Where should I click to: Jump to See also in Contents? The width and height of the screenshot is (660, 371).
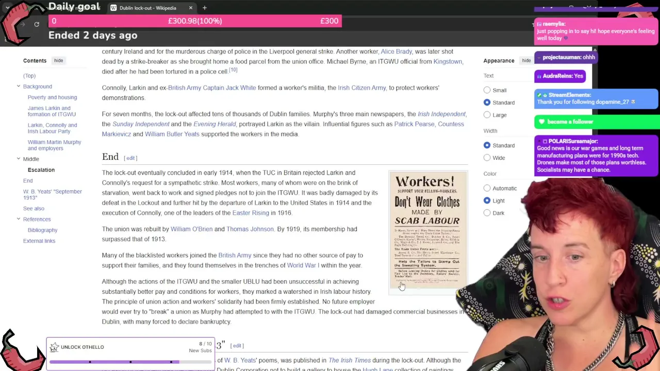coord(34,209)
